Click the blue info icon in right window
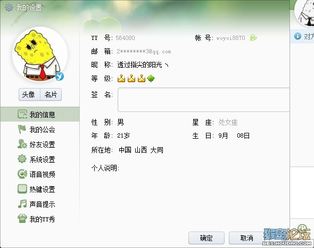 [x=298, y=36]
